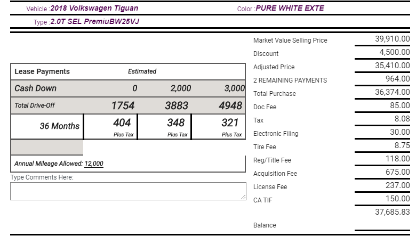Click the Market Value Selling Price field

click(382, 39)
